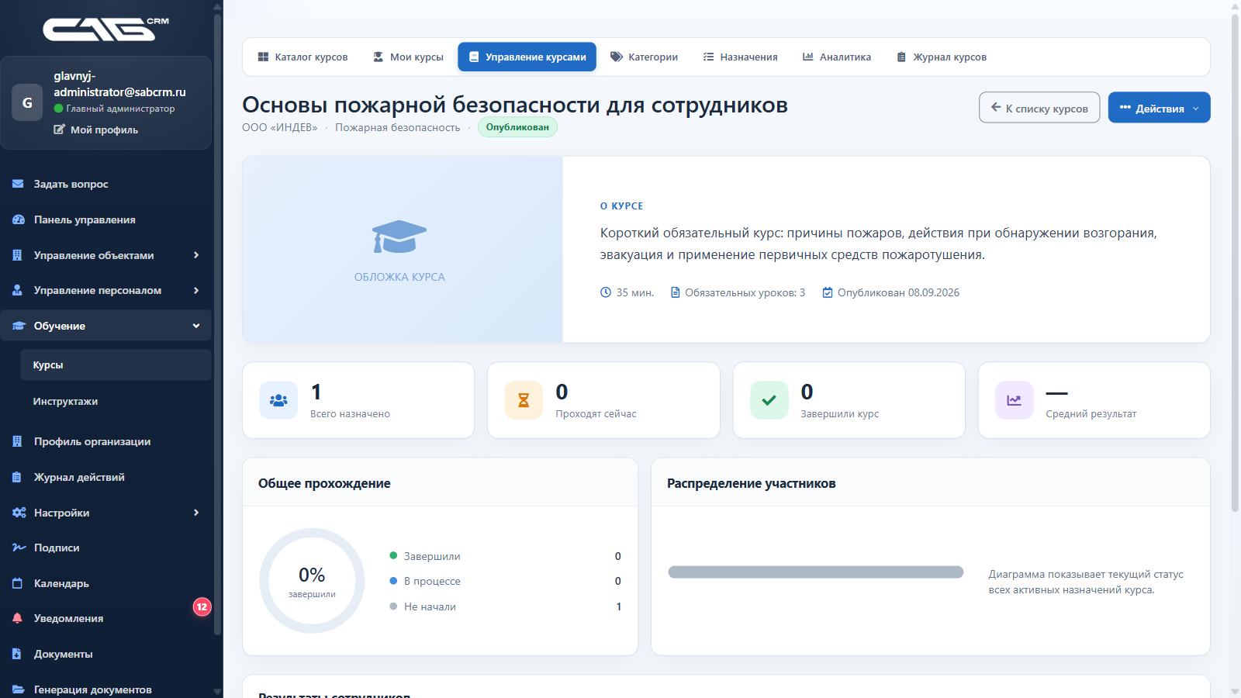
Task: Click the gauge icon of Панель управления
Action: click(x=18, y=219)
